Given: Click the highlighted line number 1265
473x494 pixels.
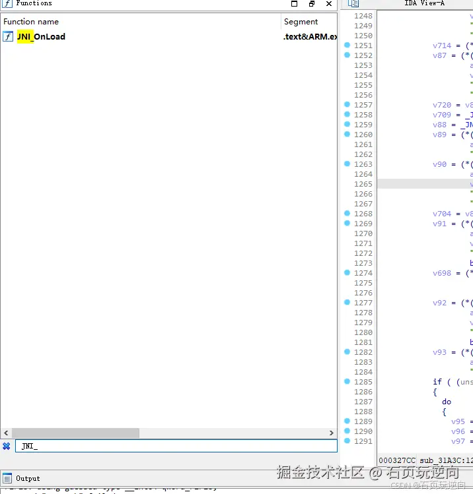Looking at the screenshot, I should (363, 184).
